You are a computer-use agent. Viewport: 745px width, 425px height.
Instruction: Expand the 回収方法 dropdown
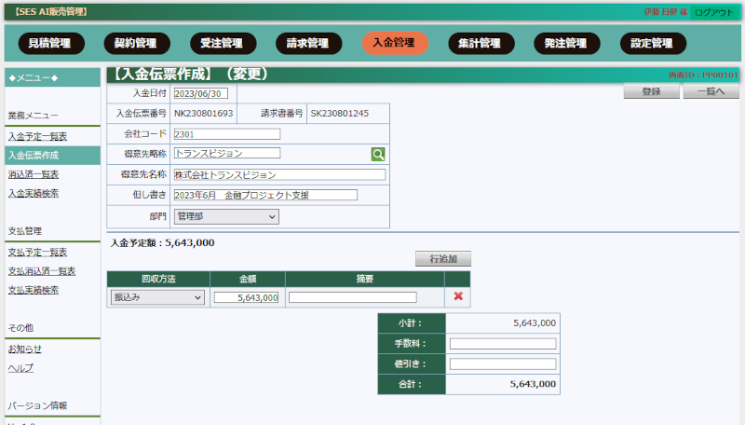pos(157,297)
